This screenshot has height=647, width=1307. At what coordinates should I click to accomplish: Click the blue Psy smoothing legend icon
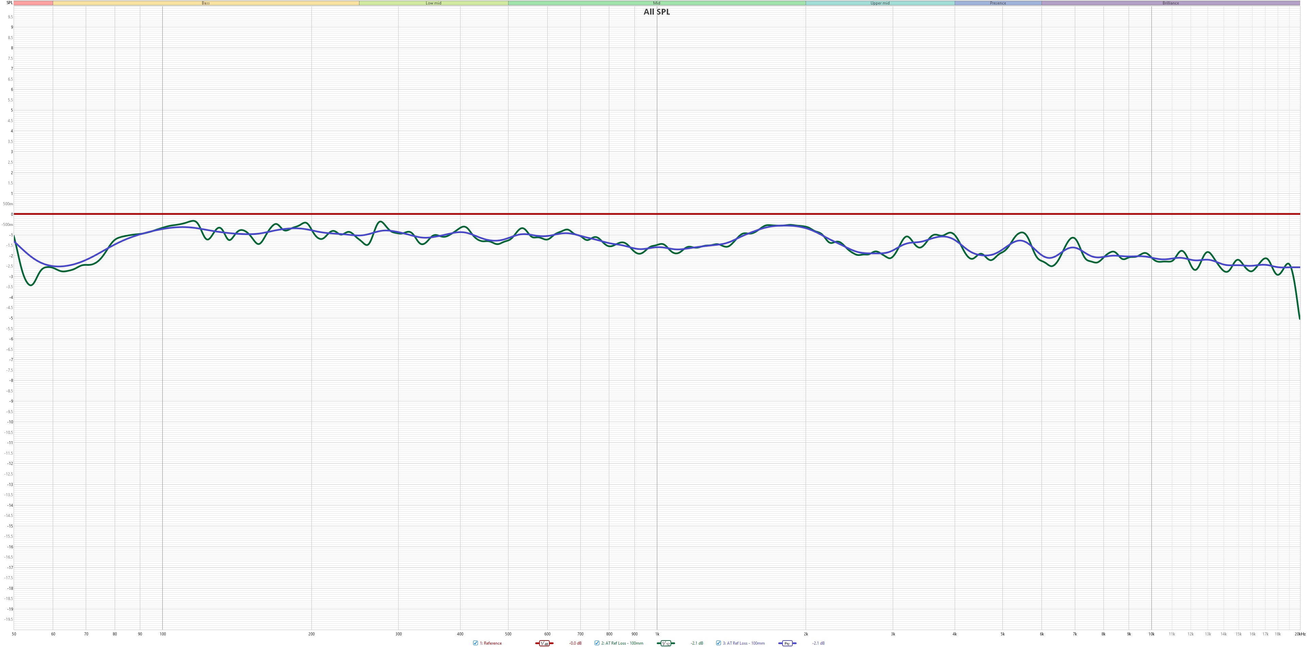787,643
